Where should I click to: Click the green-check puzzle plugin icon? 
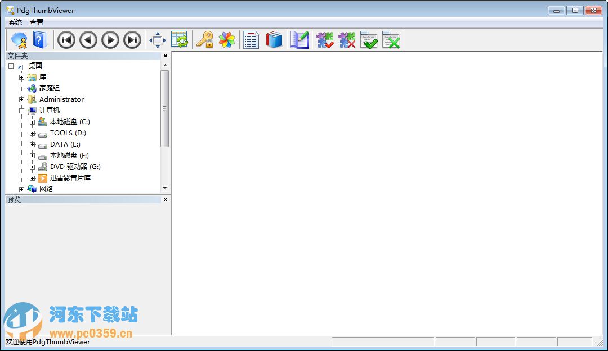click(325, 40)
